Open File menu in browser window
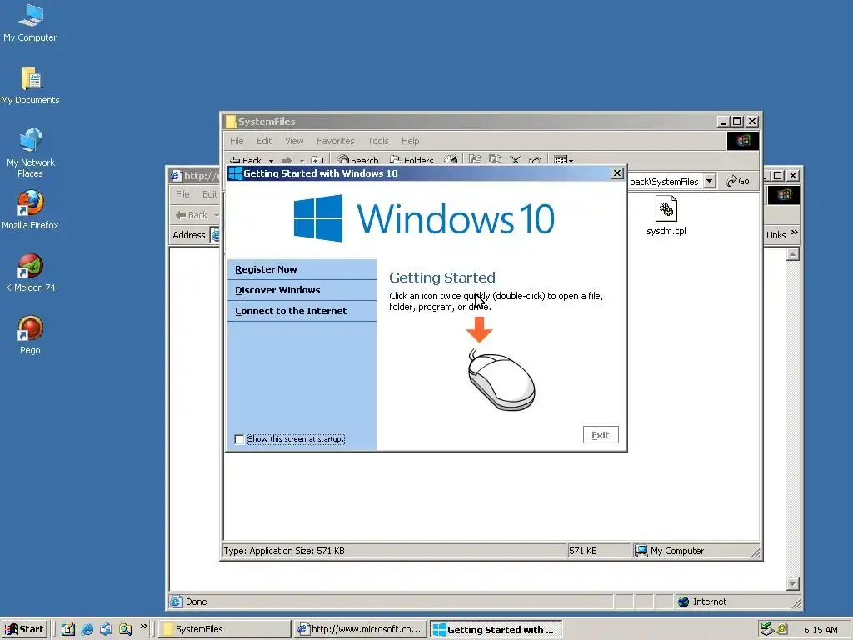The image size is (853, 640). 182,194
